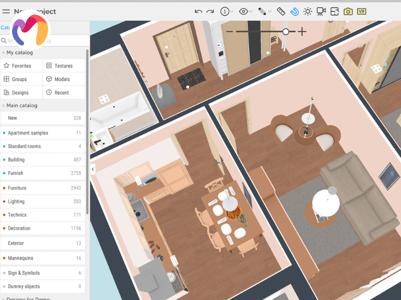Click the zoom slider handle
Viewport: 401px width, 300px height.
tap(286, 31)
